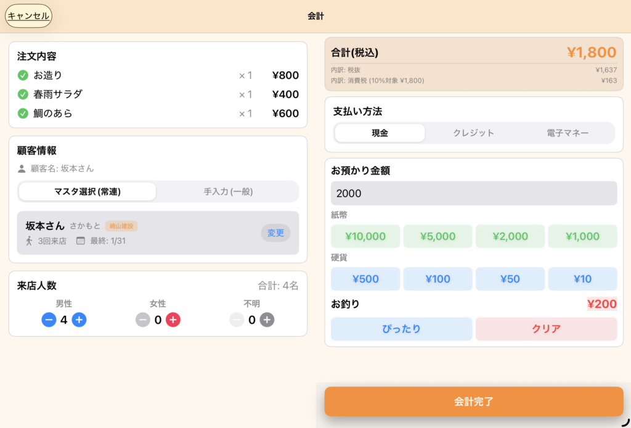
Task: Tap ぴったり for exact amount
Action: (x=401, y=329)
